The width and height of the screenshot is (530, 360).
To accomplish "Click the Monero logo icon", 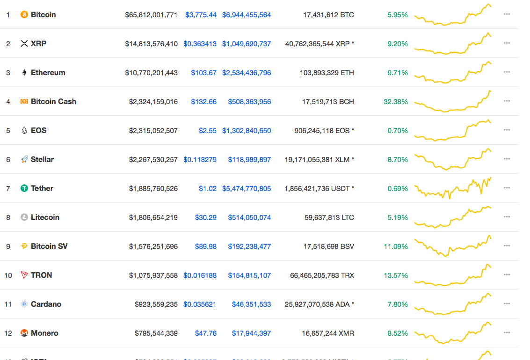I will (x=24, y=333).
